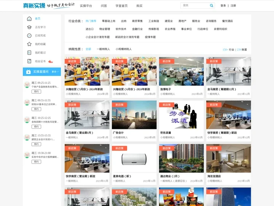Select the 农业养殖 industry filter

coord(170,29)
